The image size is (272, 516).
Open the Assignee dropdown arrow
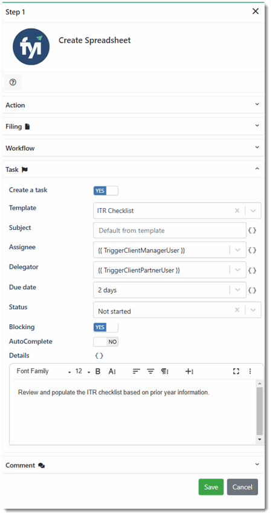[x=238, y=250]
